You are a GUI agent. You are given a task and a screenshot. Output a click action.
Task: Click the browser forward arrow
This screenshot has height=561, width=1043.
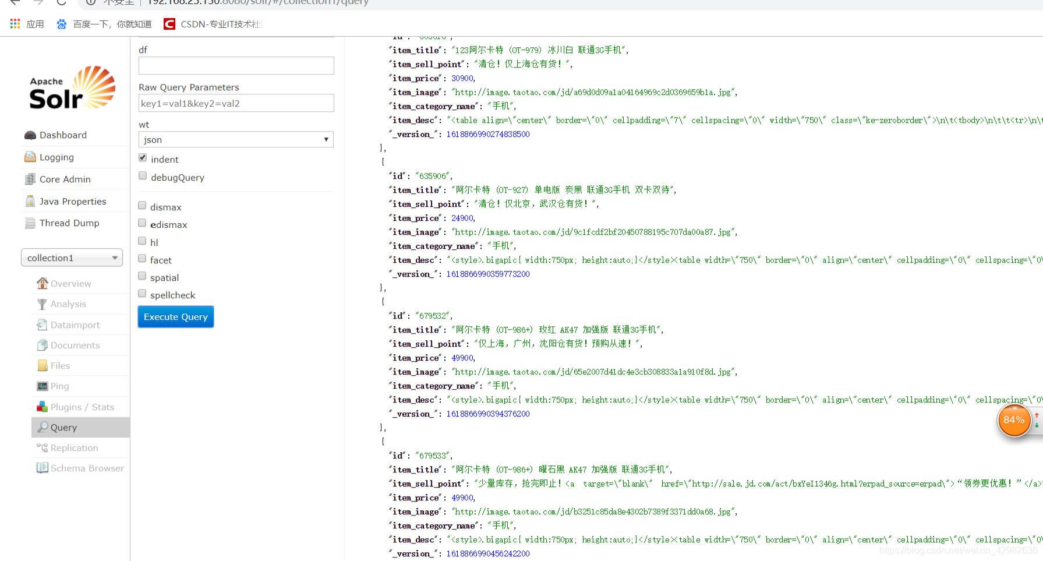pyautogui.click(x=38, y=2)
